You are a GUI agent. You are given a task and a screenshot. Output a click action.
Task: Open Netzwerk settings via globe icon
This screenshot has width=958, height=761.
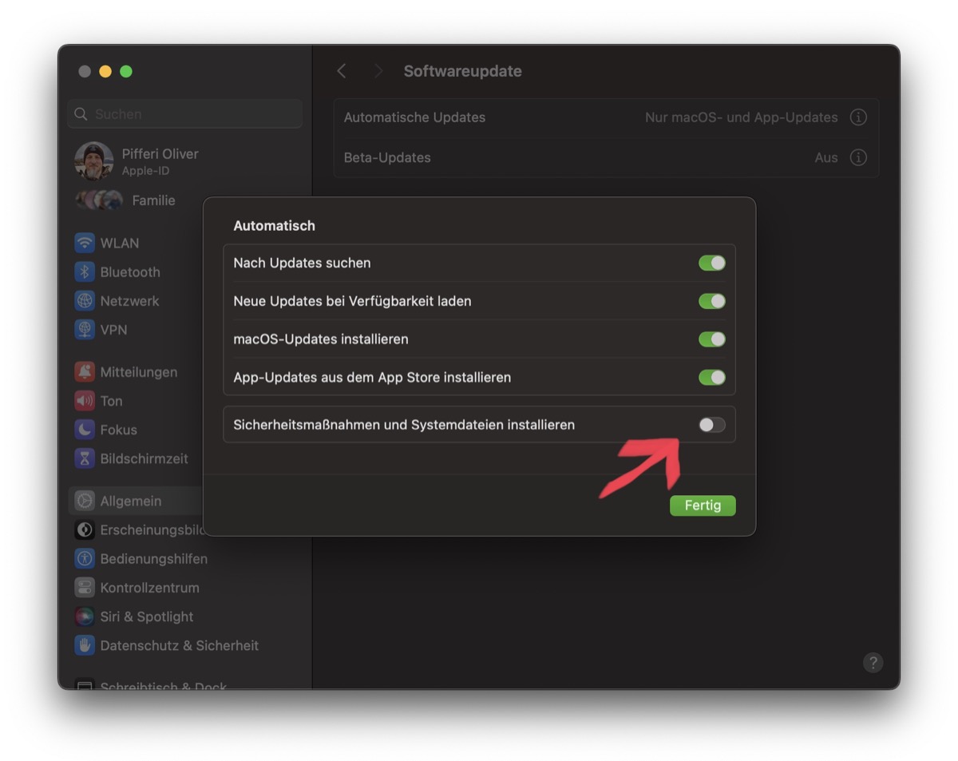pos(85,301)
